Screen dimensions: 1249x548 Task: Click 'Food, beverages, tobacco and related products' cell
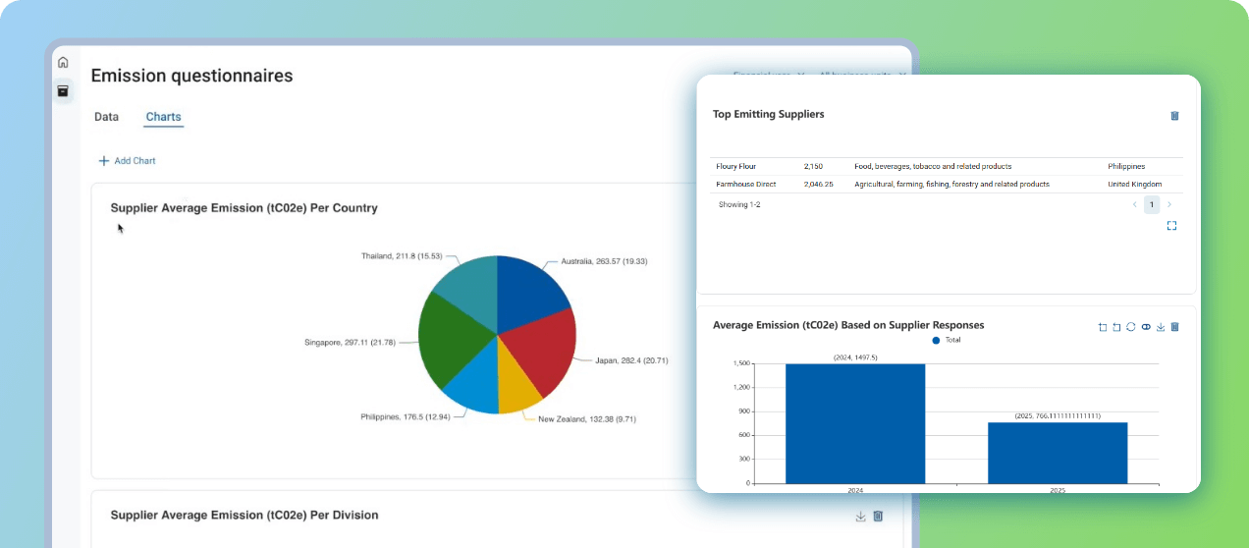click(933, 166)
